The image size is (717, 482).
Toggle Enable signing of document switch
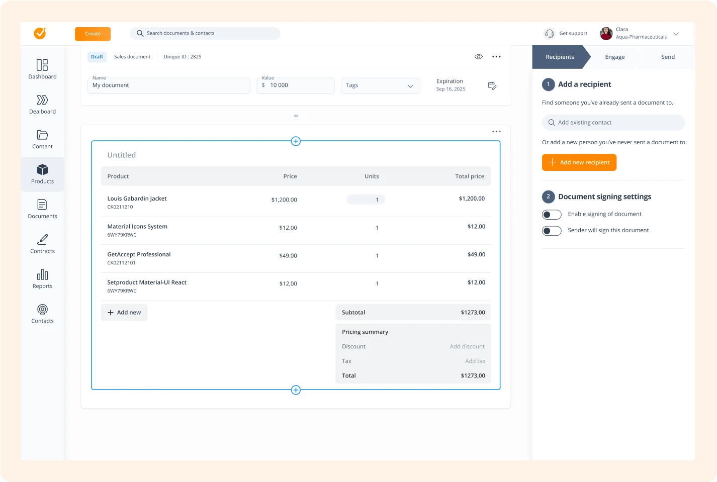pos(552,215)
